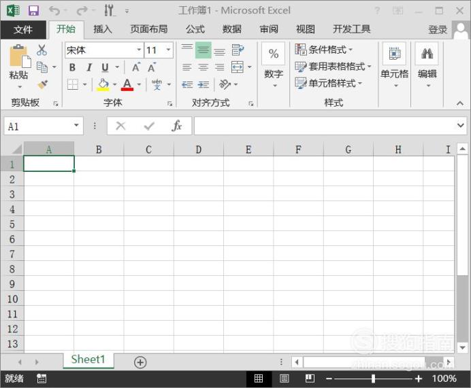Switch to the 插入 Insert tab

click(103, 29)
